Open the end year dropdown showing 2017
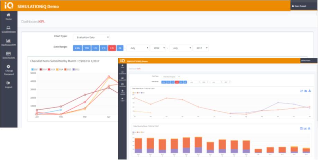Image resolution: width=318 pixels, height=160 pixels. 201,48
